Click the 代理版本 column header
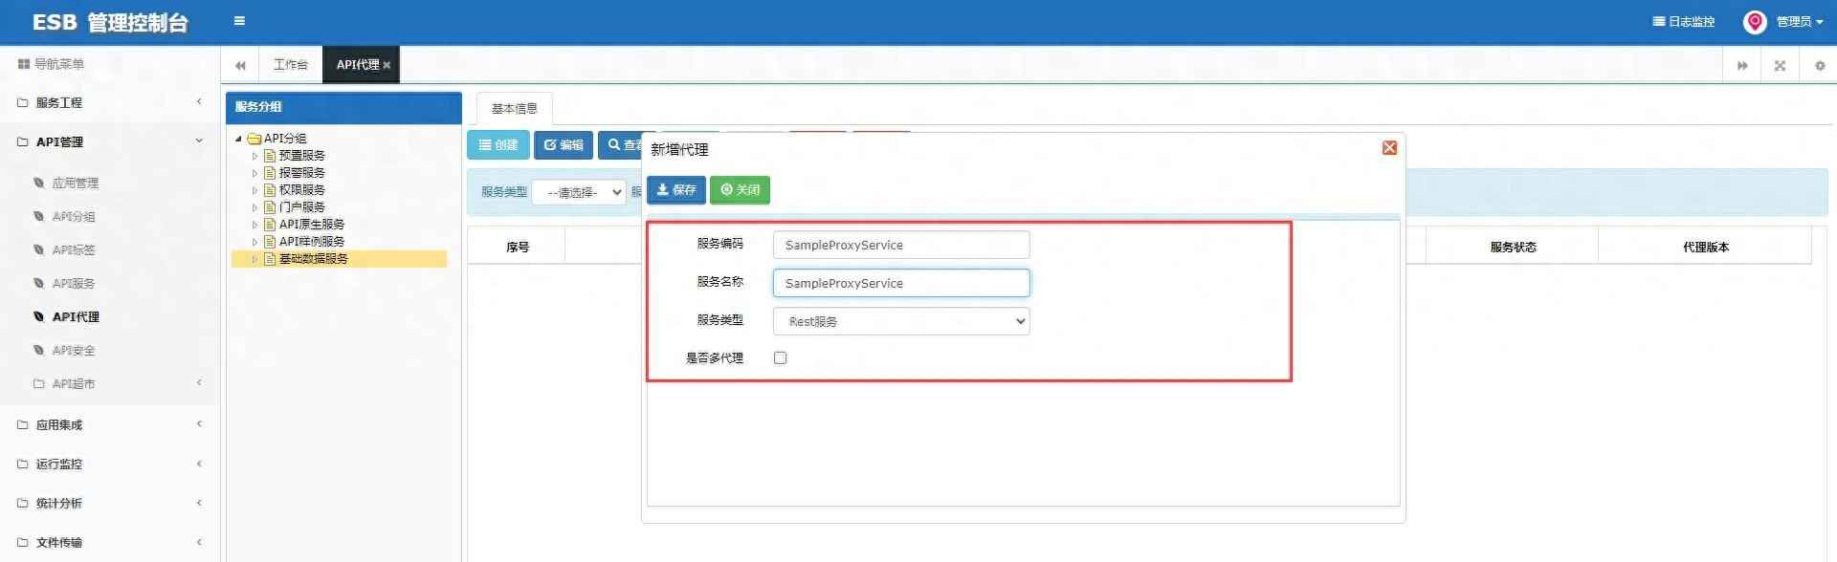Image resolution: width=1837 pixels, height=562 pixels. click(1706, 247)
